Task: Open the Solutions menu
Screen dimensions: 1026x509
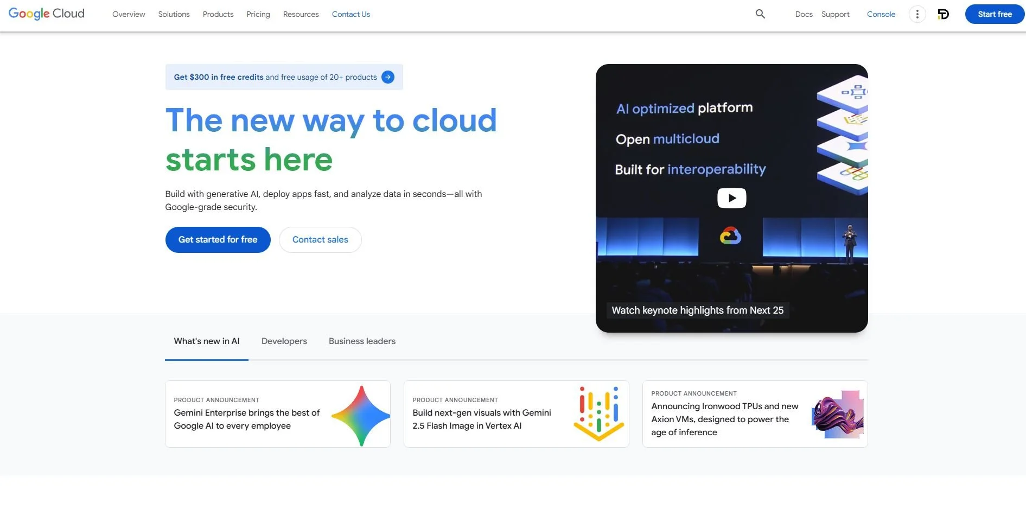Action: tap(174, 14)
